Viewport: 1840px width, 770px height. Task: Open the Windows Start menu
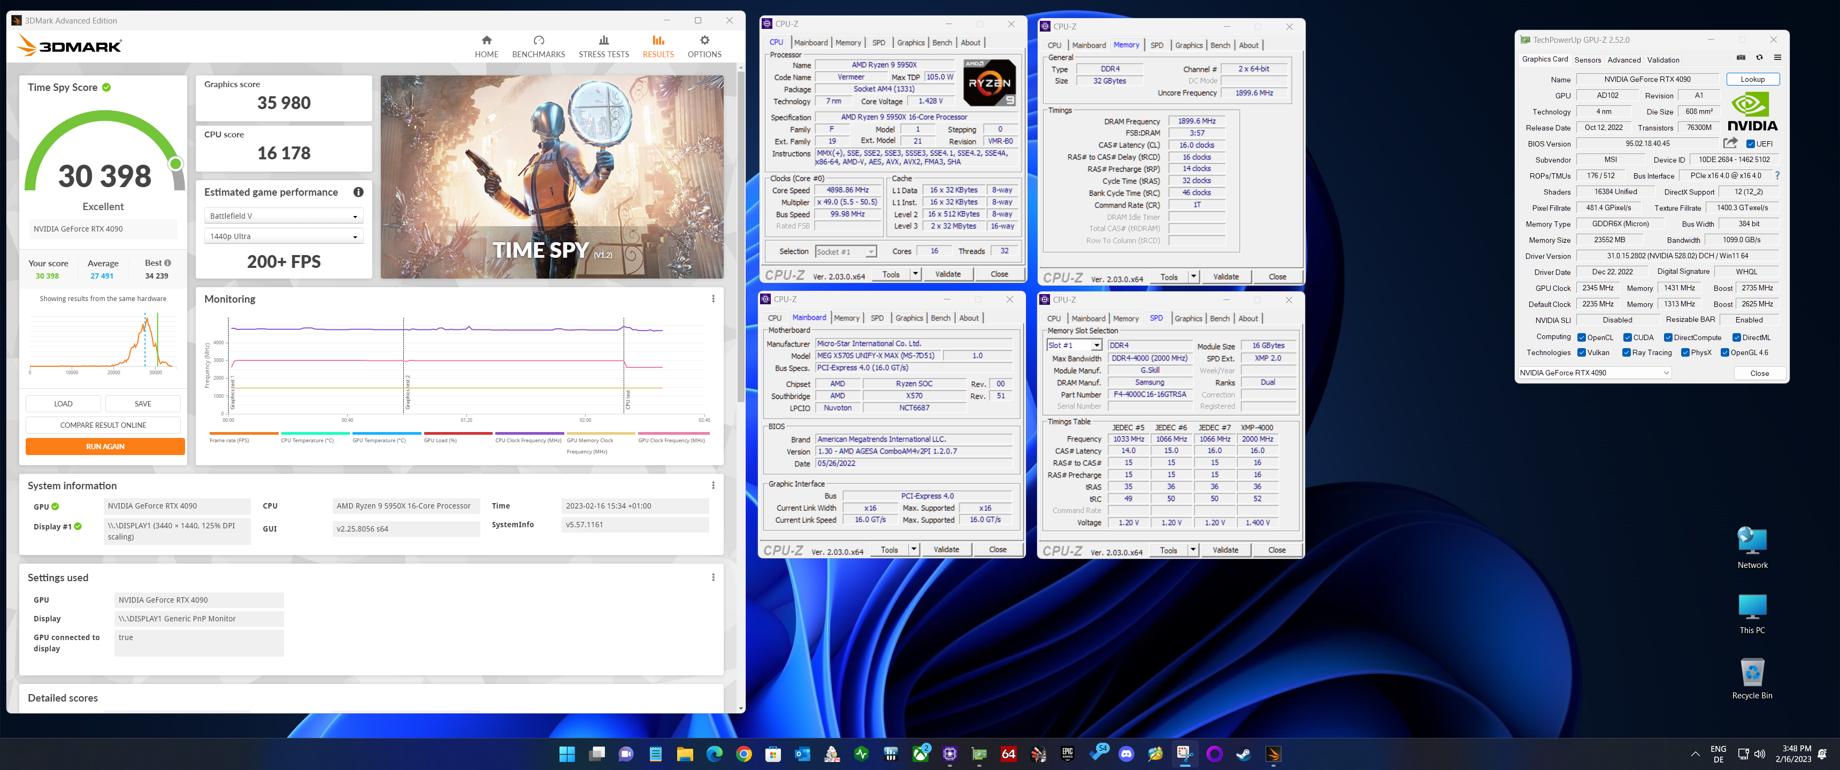567,753
